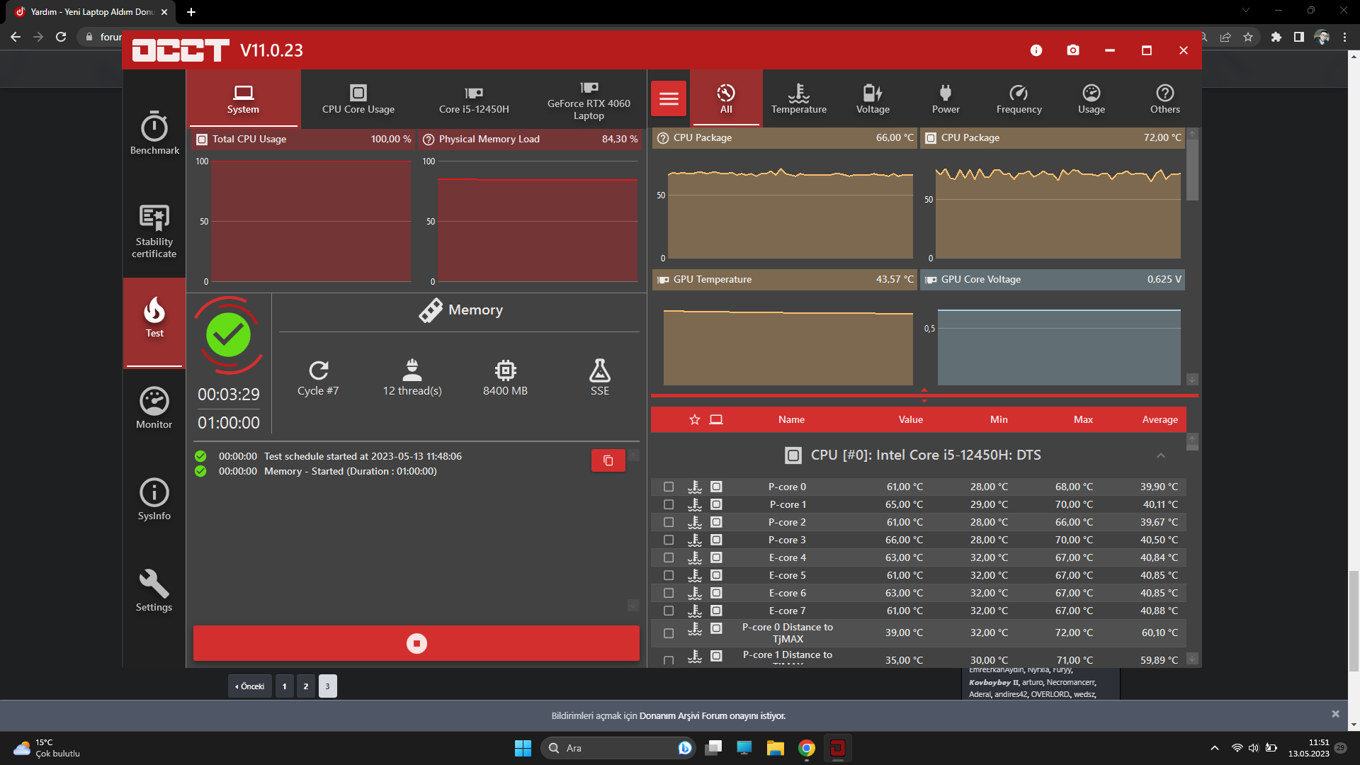This screenshot has height=765, width=1360.
Task: Select the Others sensors tab
Action: point(1164,98)
